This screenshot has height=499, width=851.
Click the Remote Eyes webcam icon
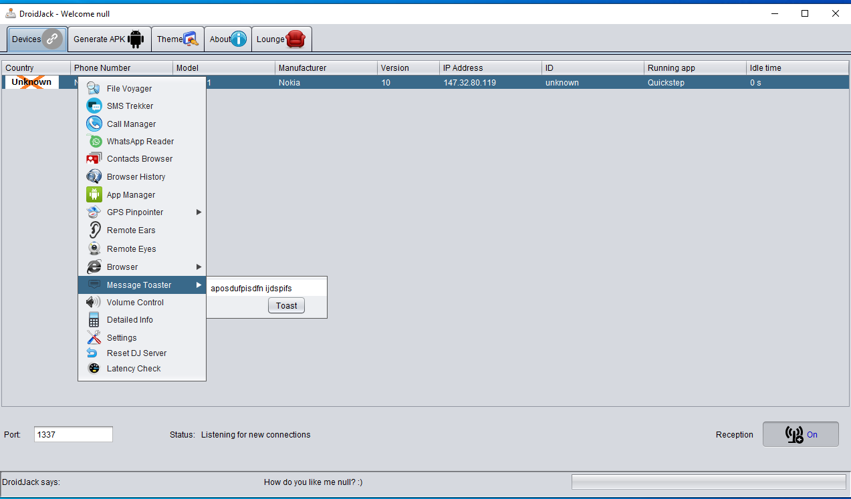(94, 248)
